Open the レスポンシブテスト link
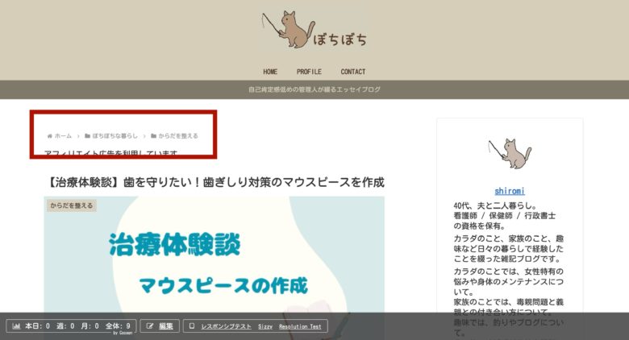629x340 pixels. 226,326
